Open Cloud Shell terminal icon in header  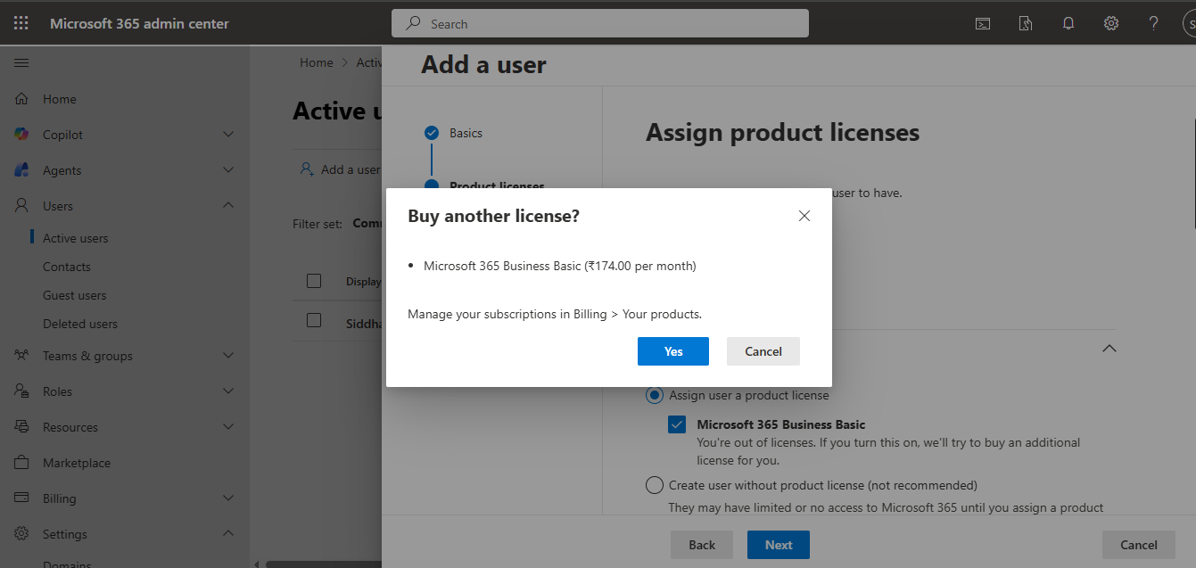[x=982, y=24]
